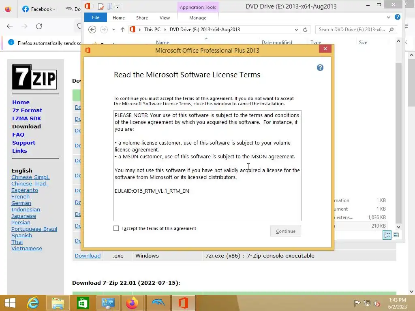The height and width of the screenshot is (311, 415).
Task: Switch to the View ribbon tab in Explorer
Action: [x=165, y=18]
